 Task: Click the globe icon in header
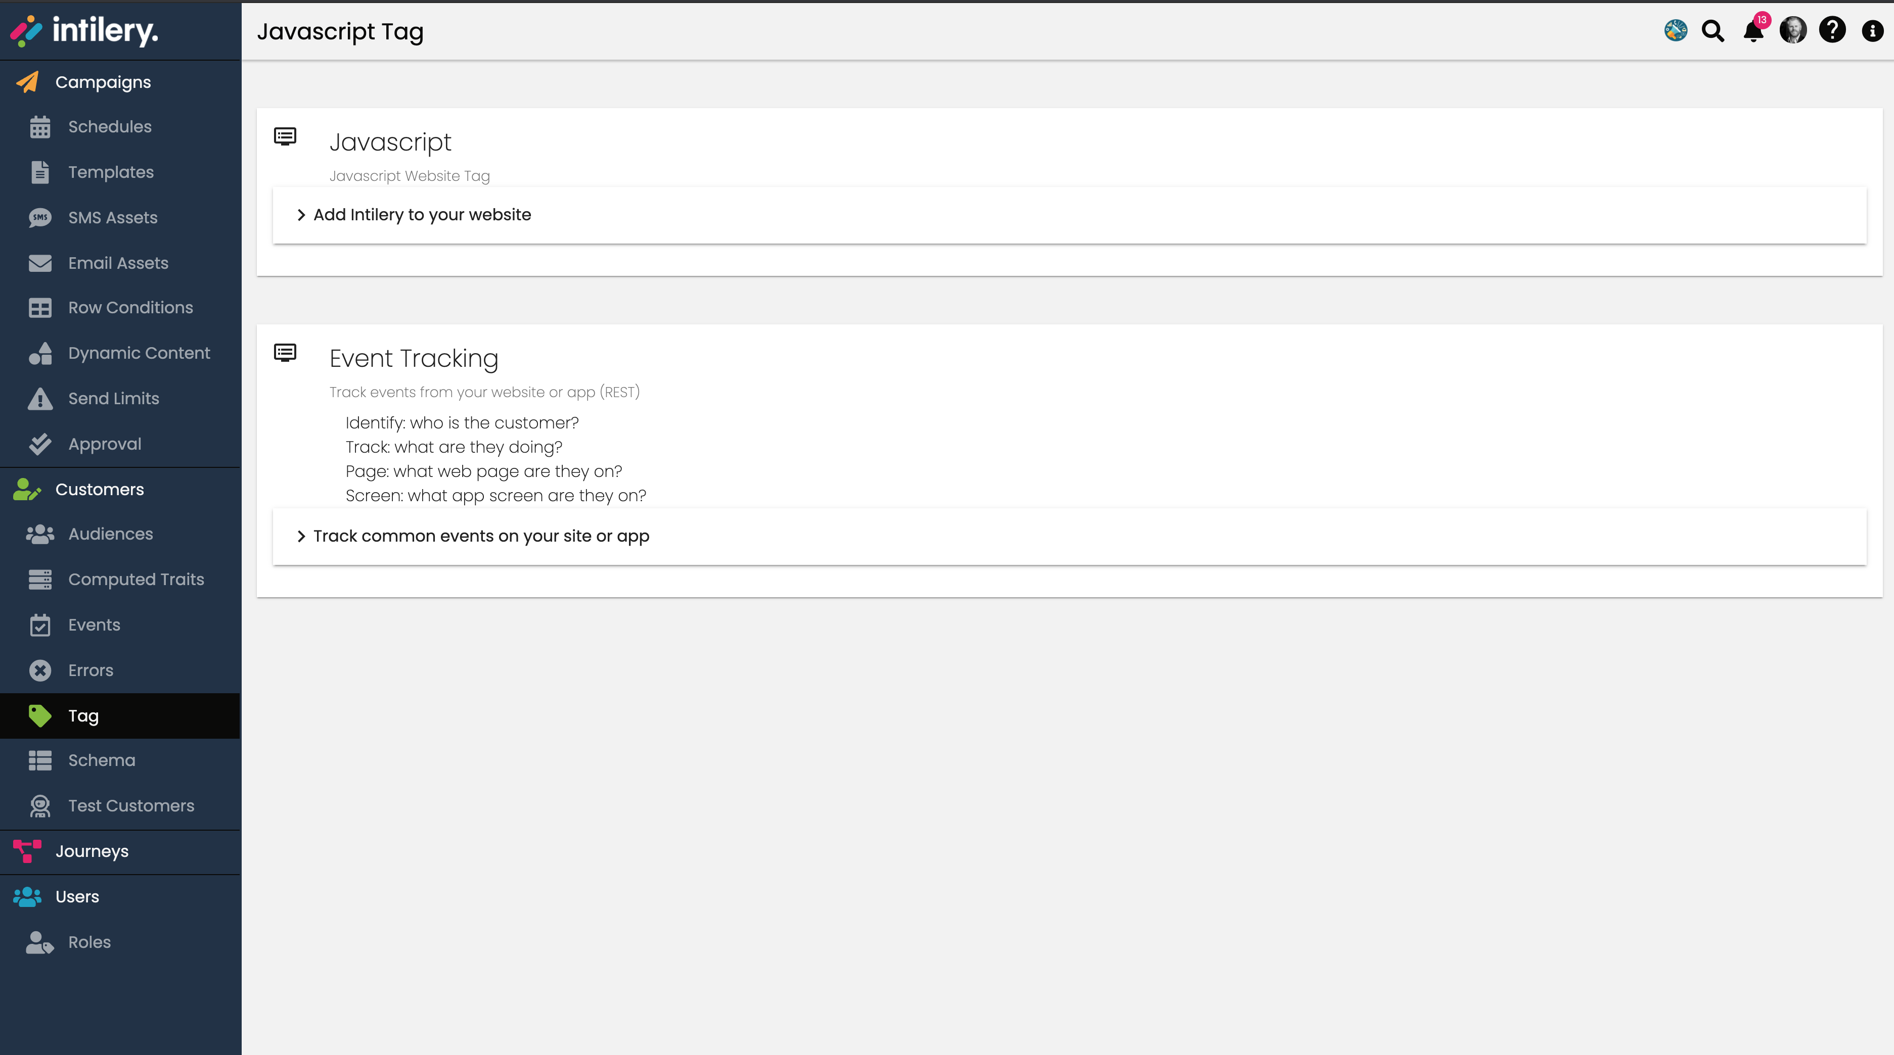[1676, 31]
